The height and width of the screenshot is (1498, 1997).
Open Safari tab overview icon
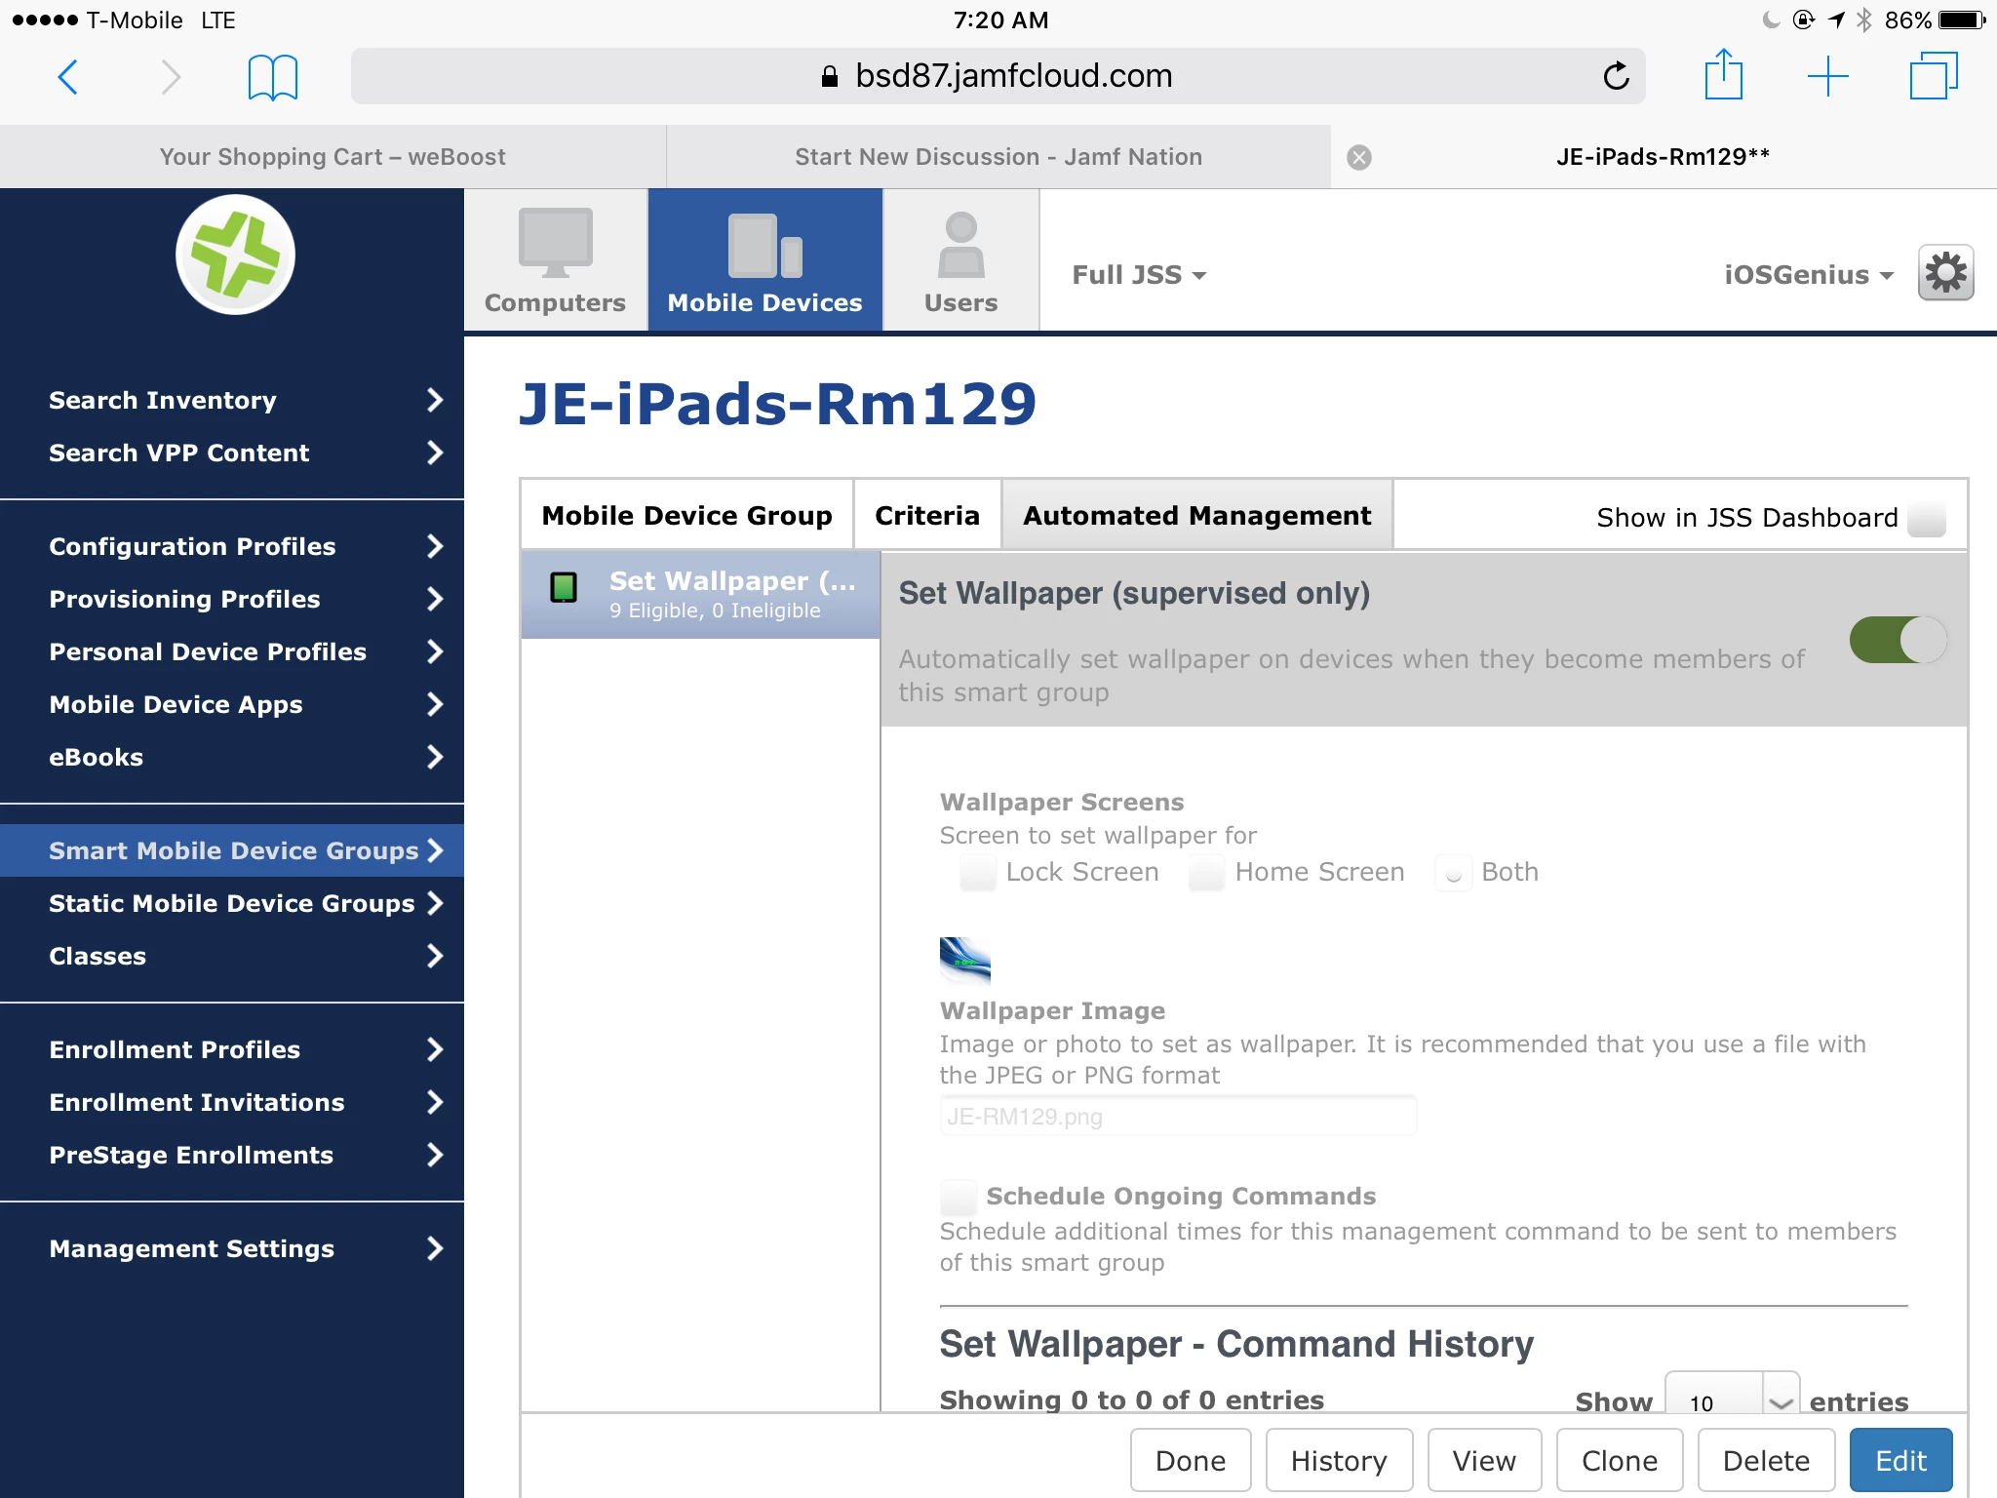point(1933,76)
